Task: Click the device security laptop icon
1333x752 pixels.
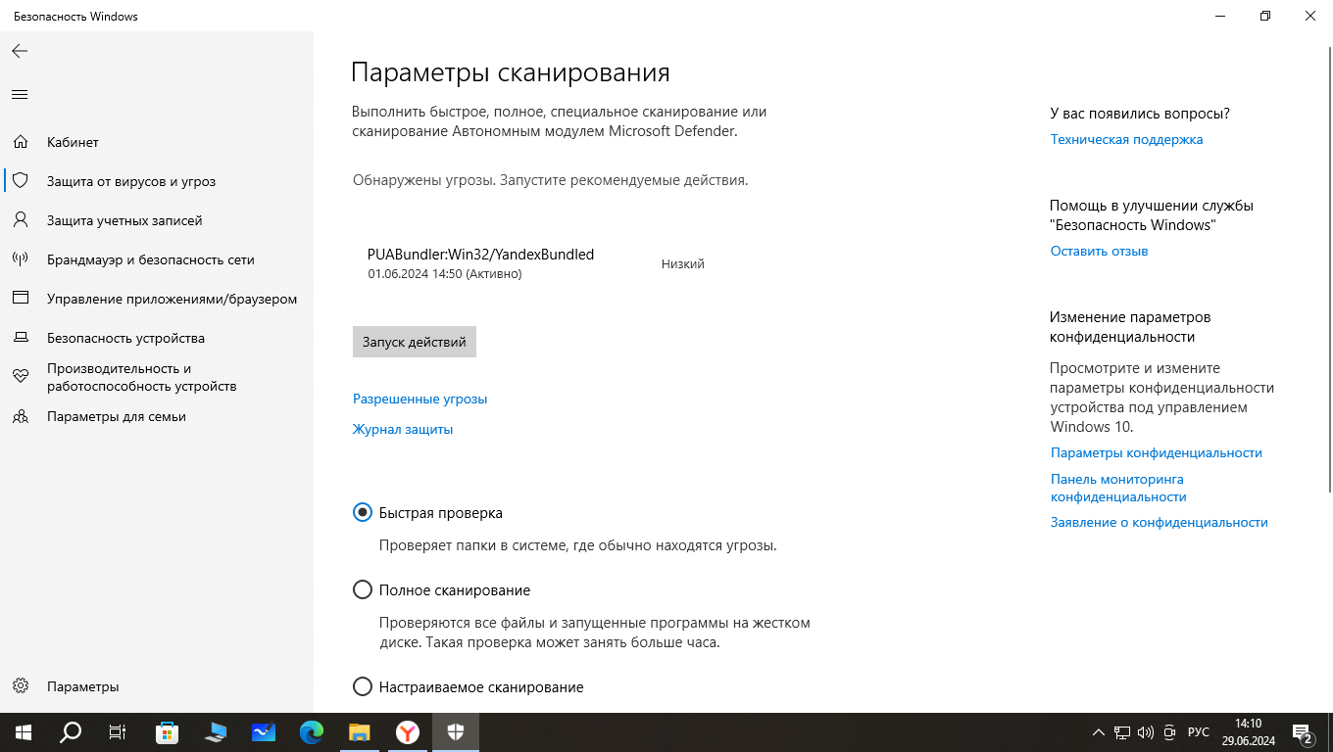Action: tap(20, 338)
